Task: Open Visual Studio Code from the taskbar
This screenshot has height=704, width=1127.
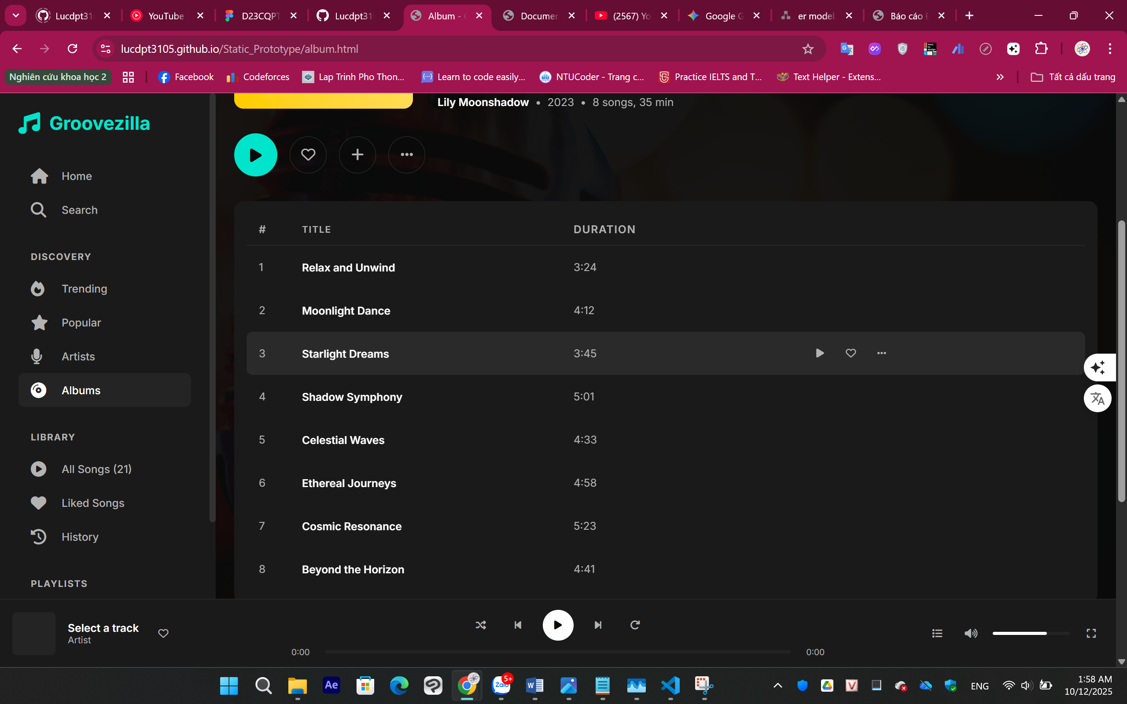Action: click(670, 686)
